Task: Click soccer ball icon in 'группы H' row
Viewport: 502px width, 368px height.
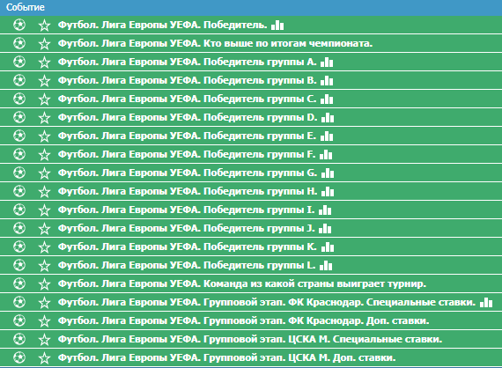Action: pyautogui.click(x=19, y=191)
